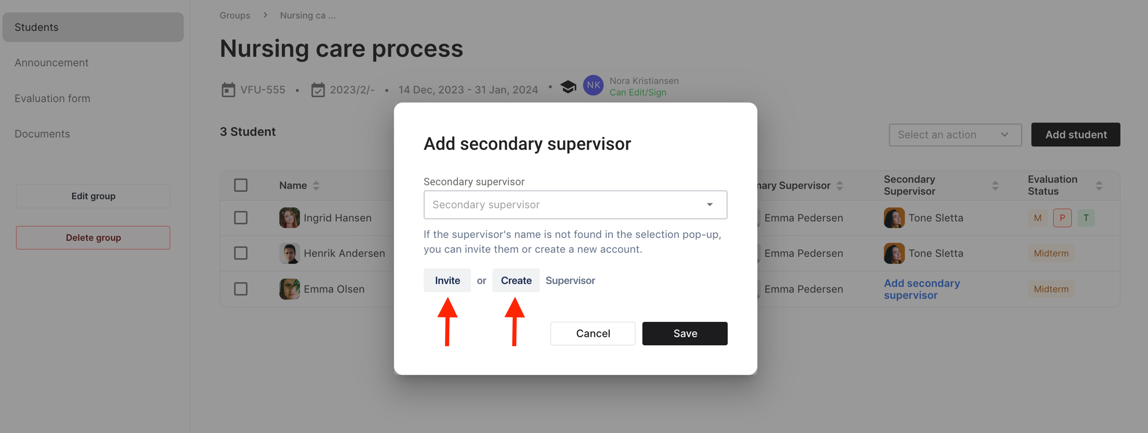This screenshot has width=1148, height=433.
Task: Click the Save button in dialog
Action: point(685,333)
